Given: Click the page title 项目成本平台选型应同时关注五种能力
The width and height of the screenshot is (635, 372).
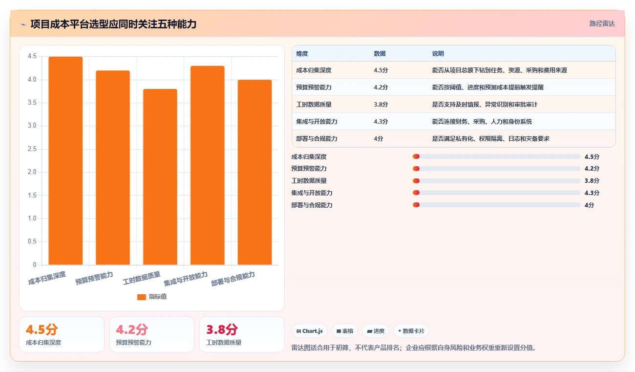Looking at the screenshot, I should point(113,24).
